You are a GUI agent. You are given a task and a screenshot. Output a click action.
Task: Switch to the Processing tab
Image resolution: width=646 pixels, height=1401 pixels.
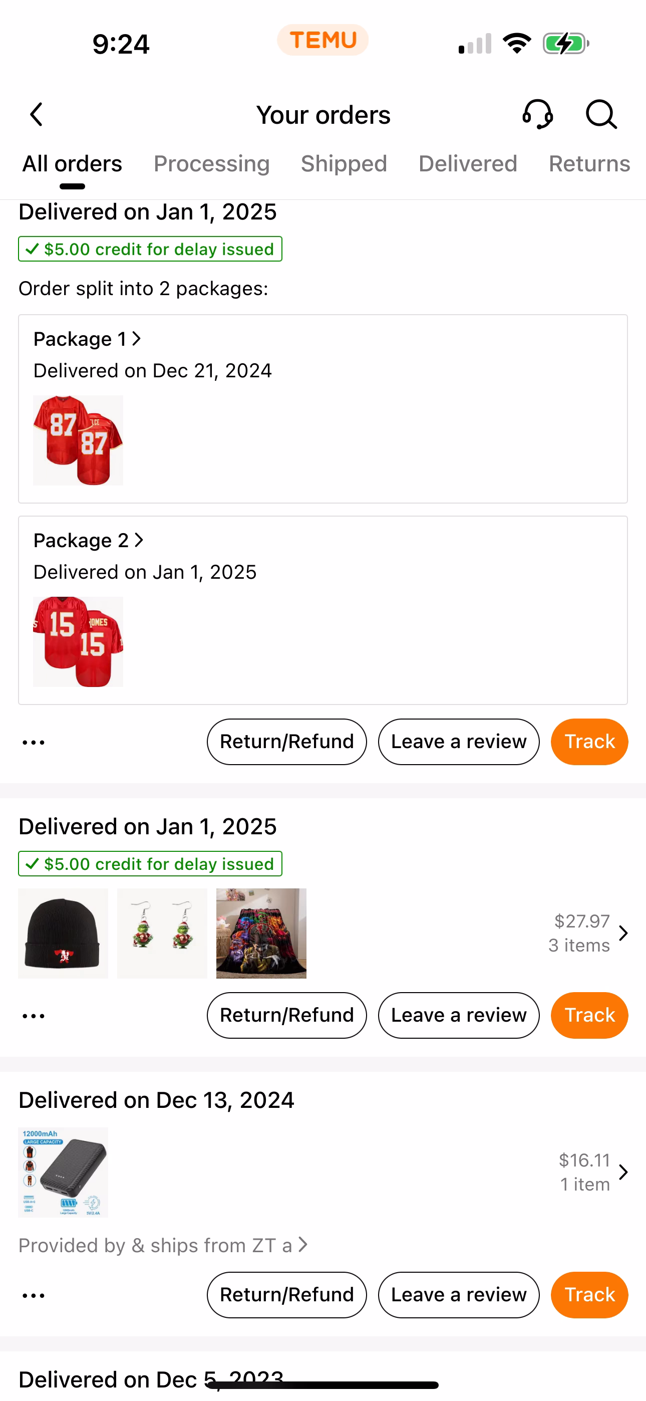tap(211, 164)
